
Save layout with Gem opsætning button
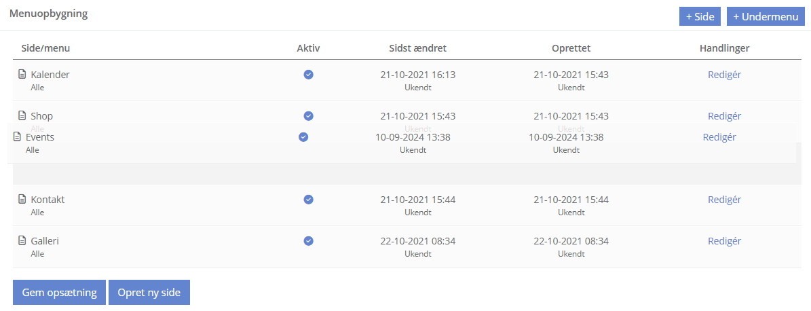pos(60,293)
